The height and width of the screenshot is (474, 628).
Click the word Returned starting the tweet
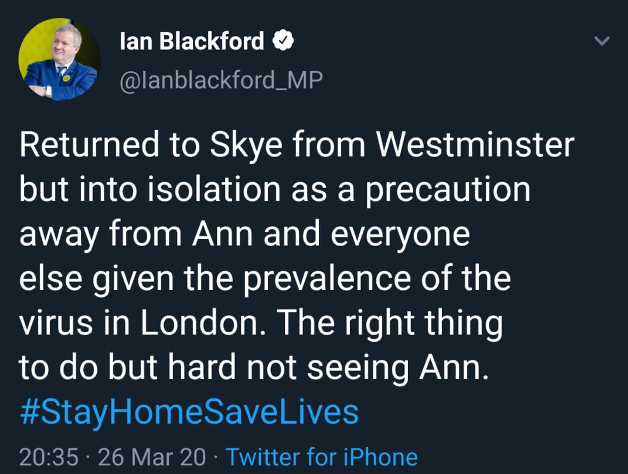click(89, 144)
